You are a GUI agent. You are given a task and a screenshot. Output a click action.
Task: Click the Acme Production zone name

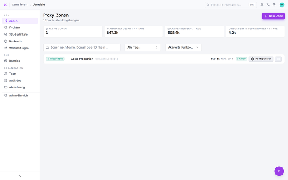[x=82, y=59]
